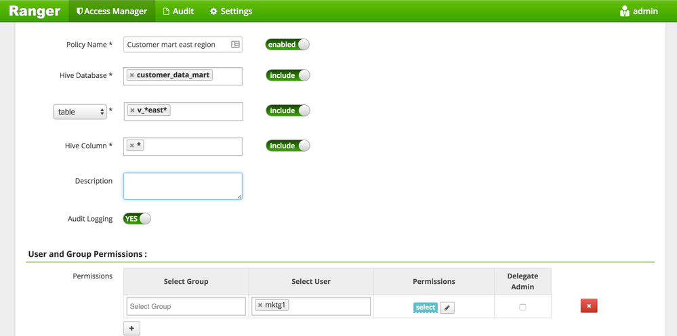The image size is (677, 336).
Task: Remove the customer_data_mart database tag
Action: tap(131, 75)
